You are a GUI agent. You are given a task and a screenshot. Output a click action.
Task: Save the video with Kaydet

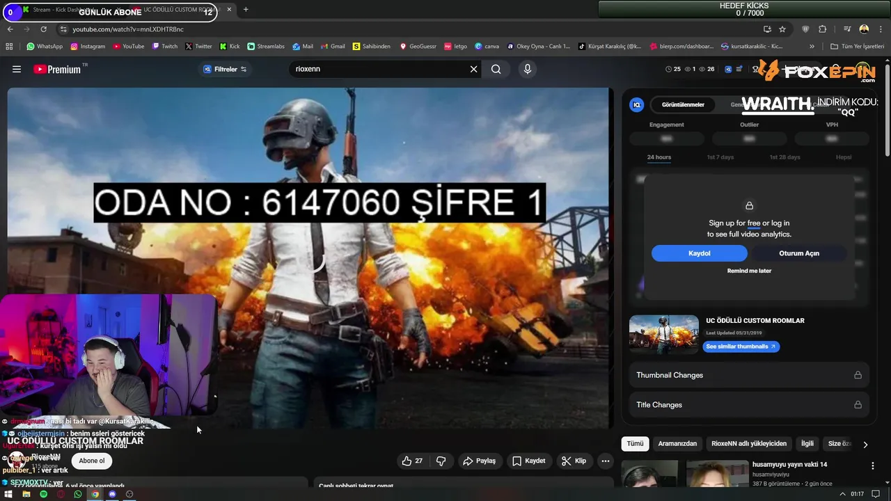click(529, 461)
